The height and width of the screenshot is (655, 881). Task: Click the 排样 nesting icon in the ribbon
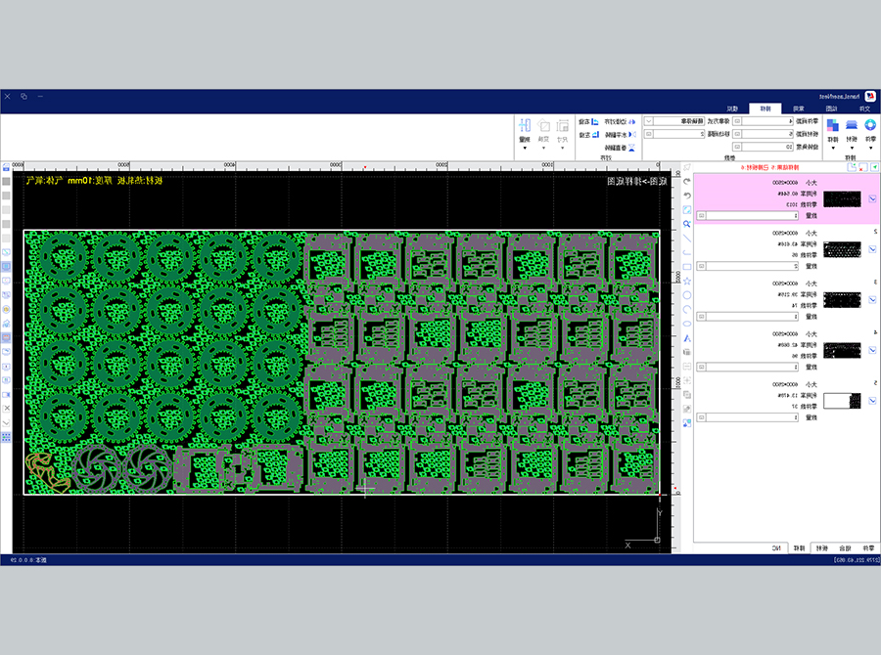[833, 124]
